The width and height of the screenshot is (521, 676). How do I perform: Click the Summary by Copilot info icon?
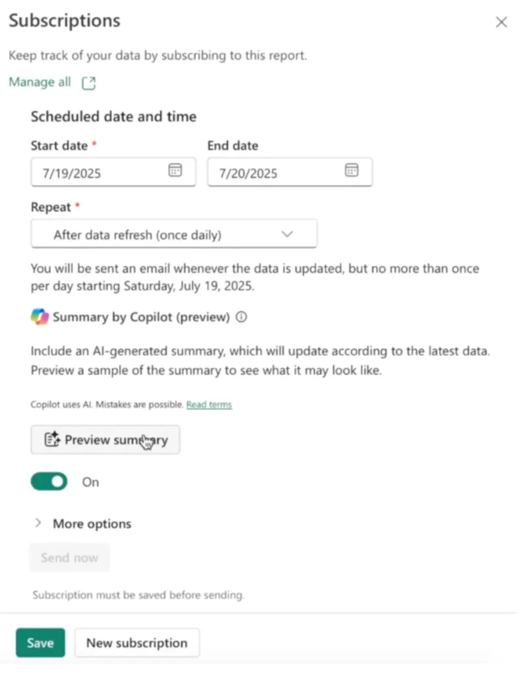pos(241,317)
